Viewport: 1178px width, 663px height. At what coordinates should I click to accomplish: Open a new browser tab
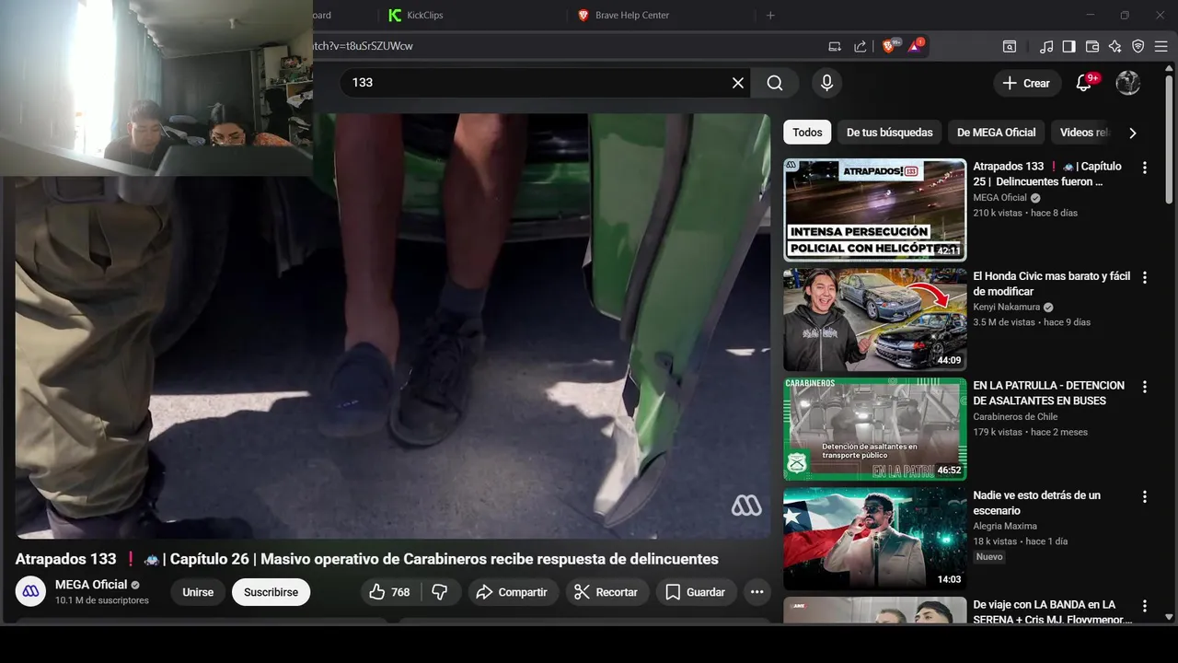pos(770,15)
